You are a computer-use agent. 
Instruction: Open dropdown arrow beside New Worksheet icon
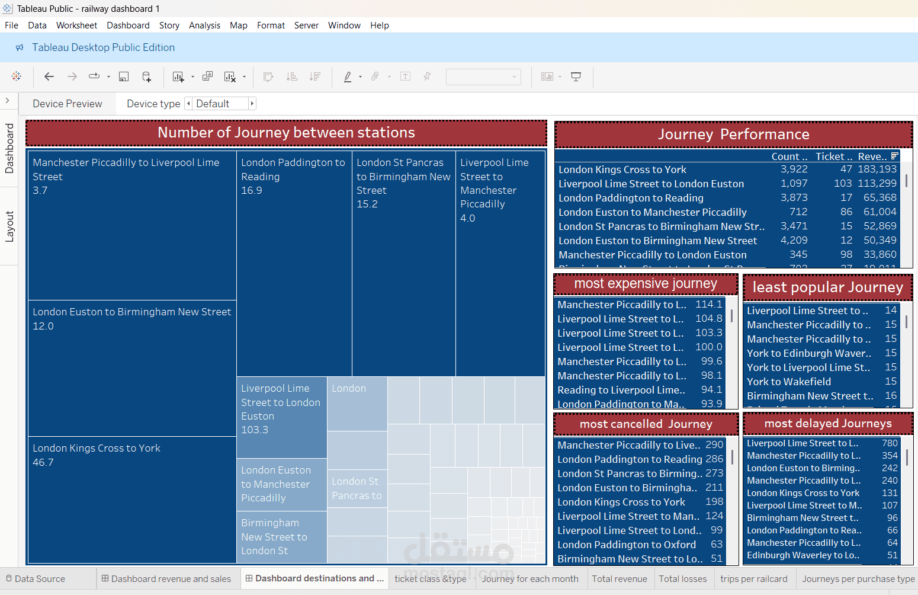192,77
